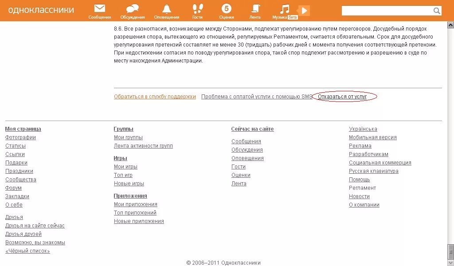Viewport: 454px width, 266px height.
Task: Open the Статусы footer link
Action: click(16, 145)
